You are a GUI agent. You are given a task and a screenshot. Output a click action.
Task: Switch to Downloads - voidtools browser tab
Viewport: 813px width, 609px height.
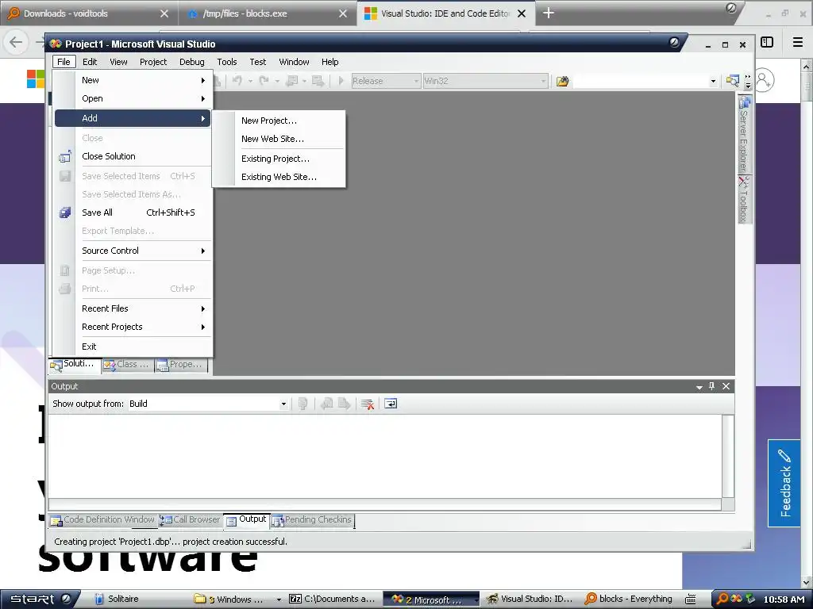click(x=88, y=14)
